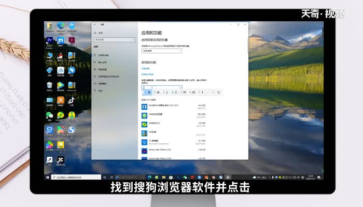The width and height of the screenshot is (363, 207).
Task: Open the WeChat desktop icon
Action: pyautogui.click(x=50, y=116)
